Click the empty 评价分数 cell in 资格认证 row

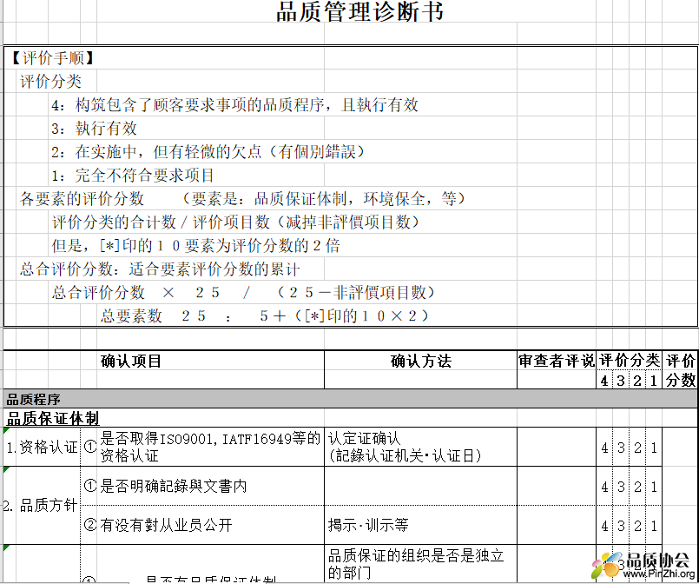[680, 447]
